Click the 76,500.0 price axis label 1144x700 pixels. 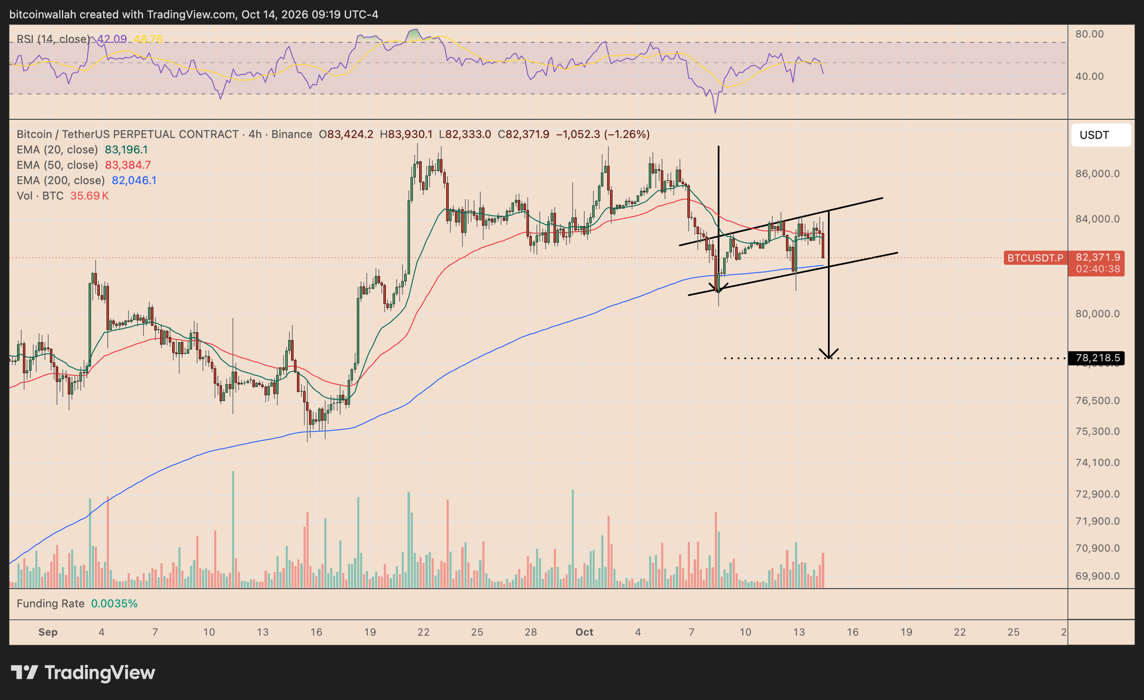click(1097, 400)
